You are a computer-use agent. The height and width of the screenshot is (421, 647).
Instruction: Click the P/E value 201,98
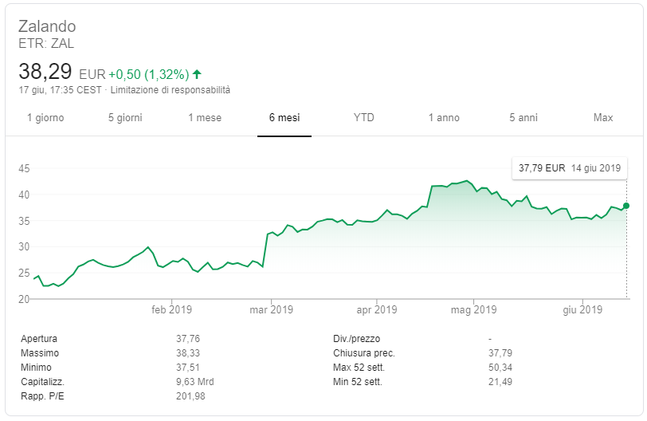tap(190, 396)
